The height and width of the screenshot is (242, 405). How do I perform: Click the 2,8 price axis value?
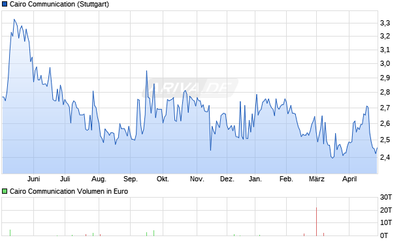[x=385, y=92]
